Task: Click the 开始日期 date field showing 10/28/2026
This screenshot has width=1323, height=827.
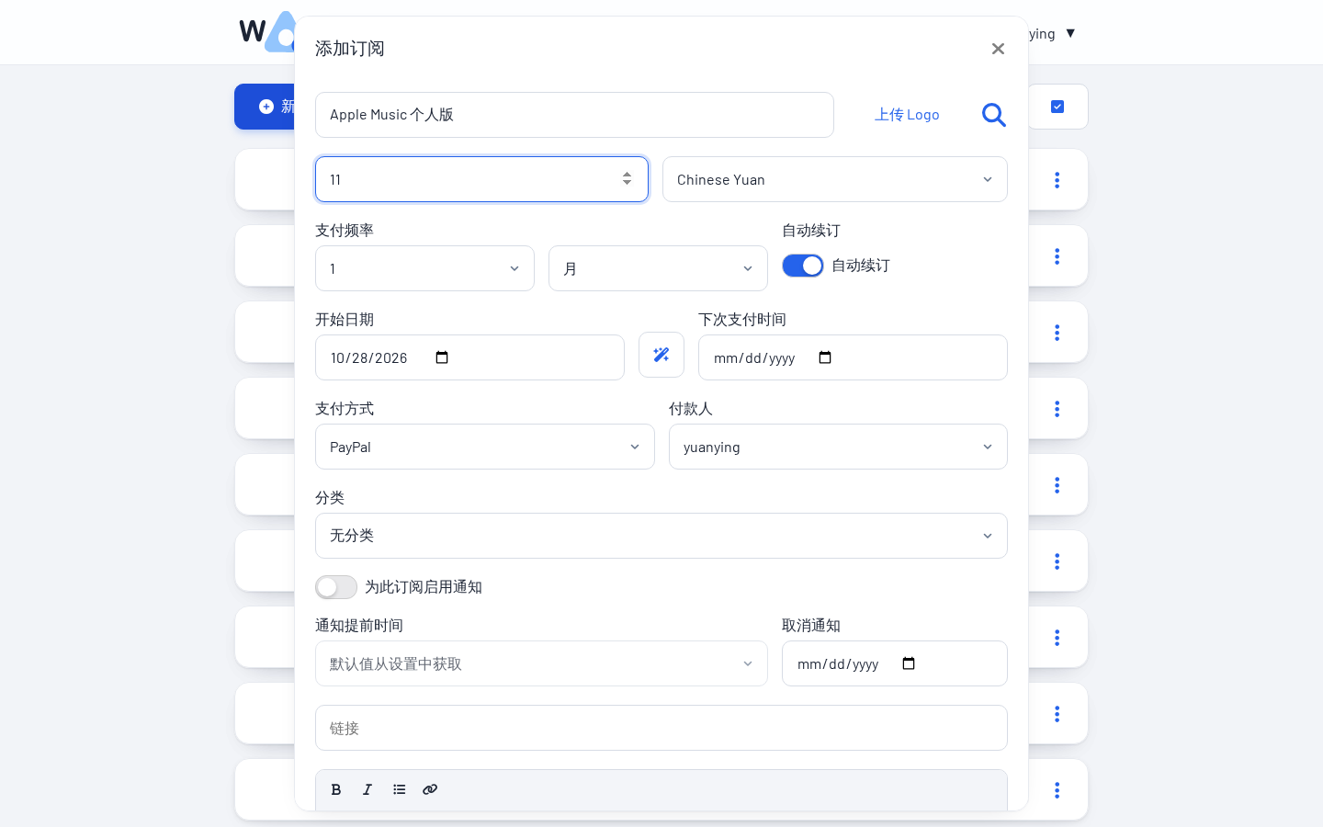Action: pos(469,357)
